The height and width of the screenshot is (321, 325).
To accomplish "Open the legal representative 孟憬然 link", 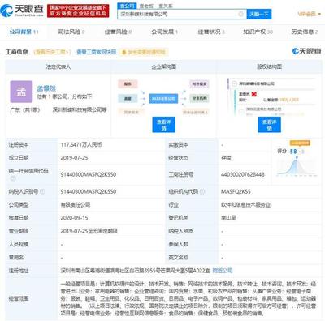I will 46,88.
